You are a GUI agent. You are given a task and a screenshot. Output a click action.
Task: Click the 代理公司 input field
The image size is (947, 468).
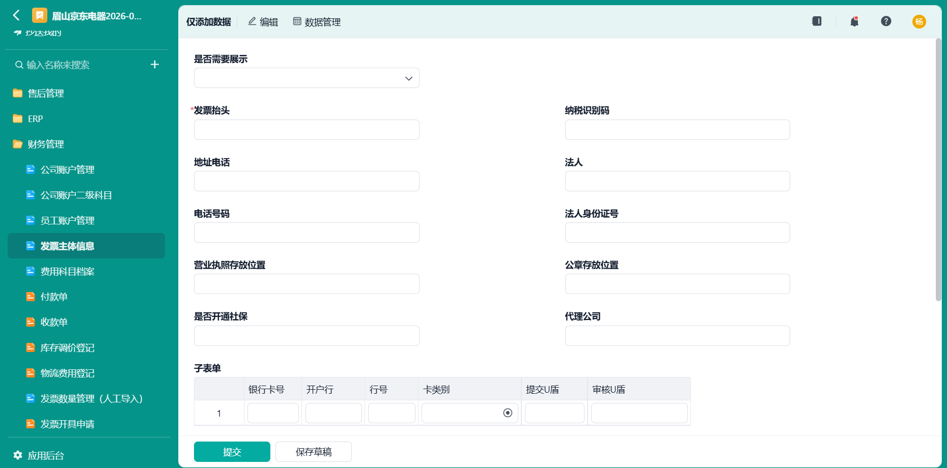pos(678,336)
